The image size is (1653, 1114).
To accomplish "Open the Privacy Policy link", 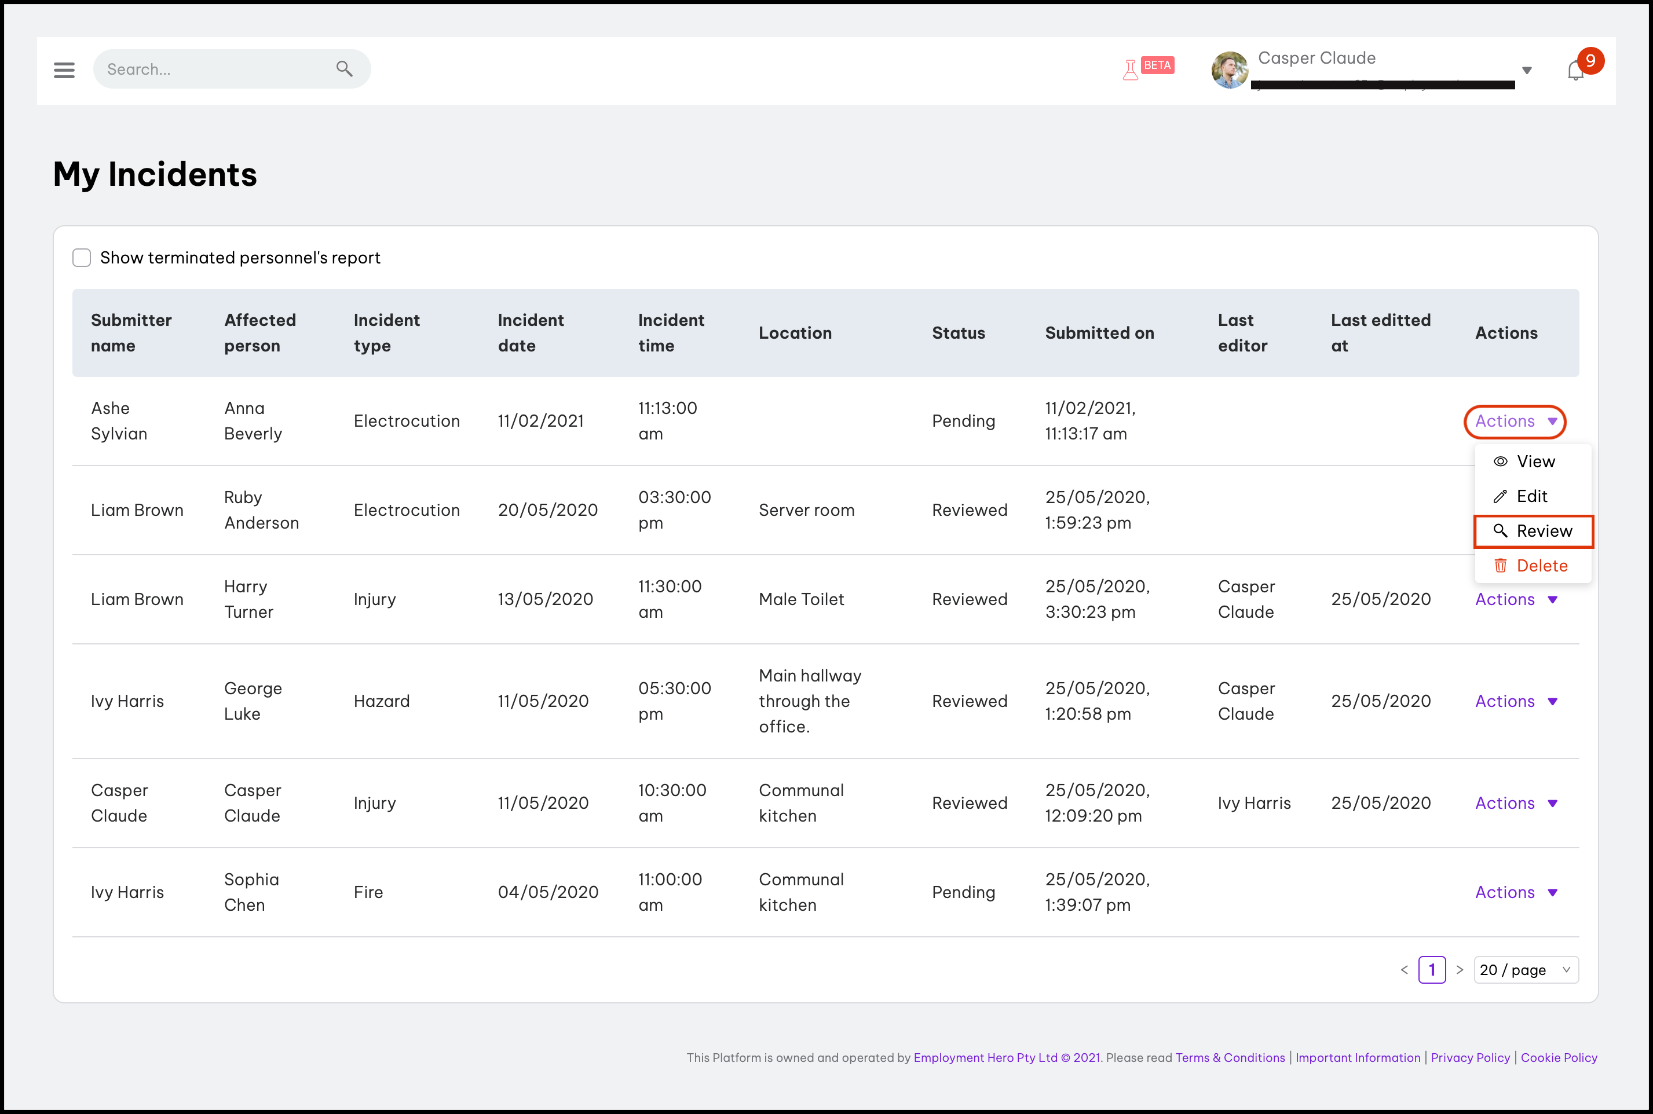I will point(1469,1058).
